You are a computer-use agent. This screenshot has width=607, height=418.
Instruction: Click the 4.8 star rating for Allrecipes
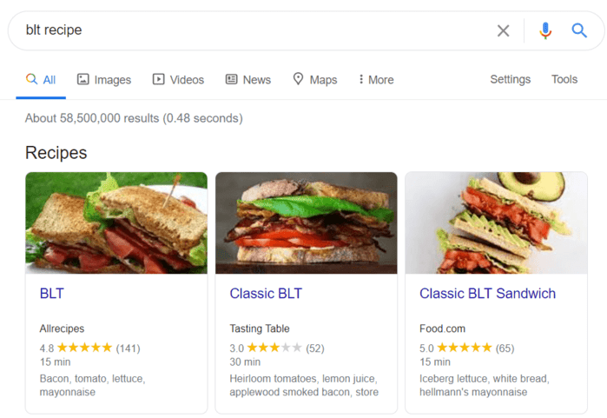coord(84,348)
